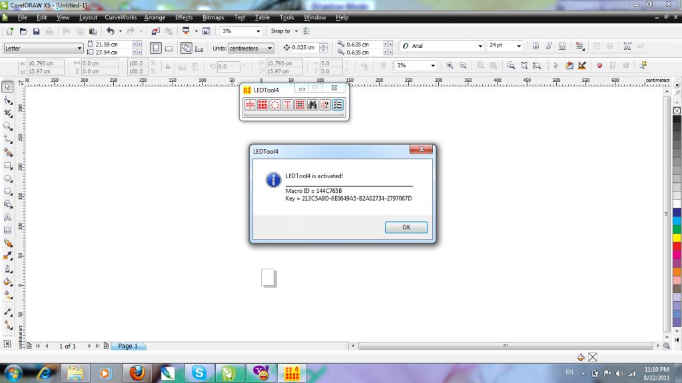Open the Tools menu
The height and width of the screenshot is (383, 682).
[286, 18]
